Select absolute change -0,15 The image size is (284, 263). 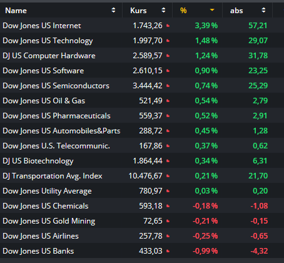[259, 221]
